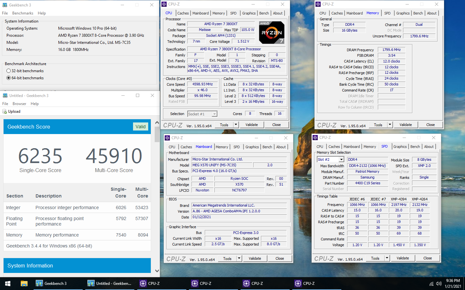This screenshot has width=465, height=290.
Task: Open Help menu in Geekbench 3 window
Action: coord(42,13)
